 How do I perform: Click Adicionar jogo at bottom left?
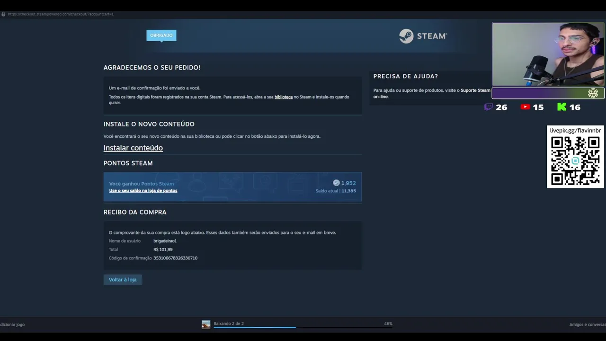point(12,325)
